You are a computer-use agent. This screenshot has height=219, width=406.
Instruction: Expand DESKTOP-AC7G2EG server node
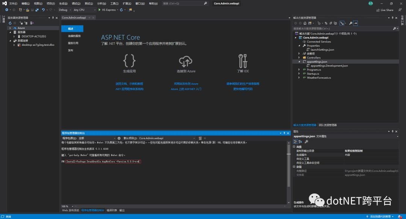click(14, 36)
